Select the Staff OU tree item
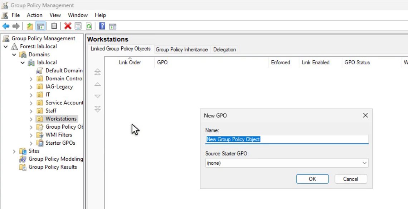Screen dimensions: 408x209 (51, 111)
